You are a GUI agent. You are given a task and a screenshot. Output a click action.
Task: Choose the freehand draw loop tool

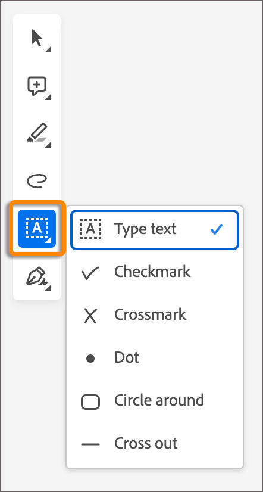tap(37, 181)
